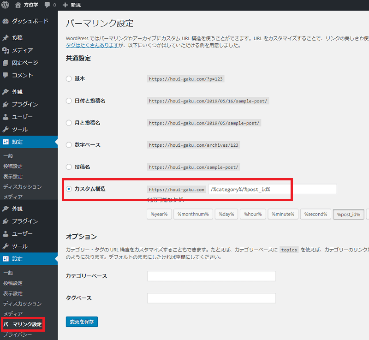This screenshot has height=340, width=369.
Task: Insert the %hour% tag
Action: pos(253,214)
